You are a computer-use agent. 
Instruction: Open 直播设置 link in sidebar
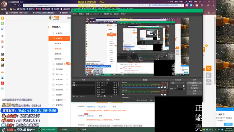tap(58, 49)
